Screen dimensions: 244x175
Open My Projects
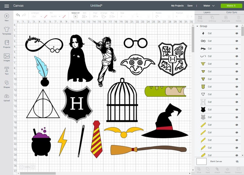pyautogui.click(x=177, y=6)
